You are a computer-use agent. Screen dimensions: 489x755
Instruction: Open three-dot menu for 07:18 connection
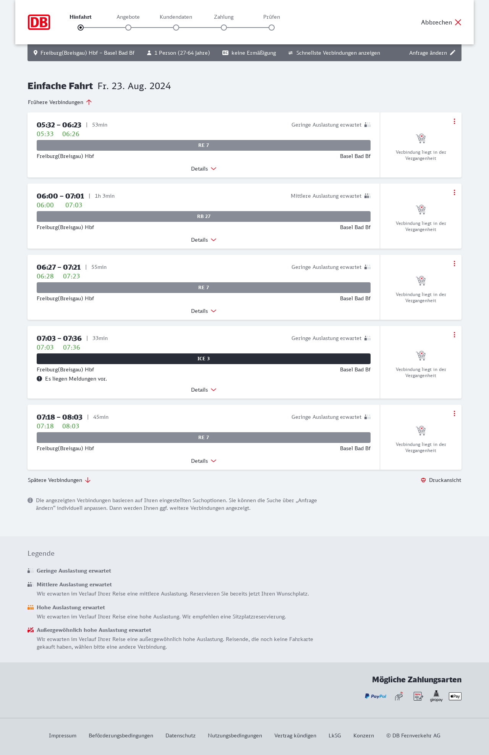click(454, 413)
